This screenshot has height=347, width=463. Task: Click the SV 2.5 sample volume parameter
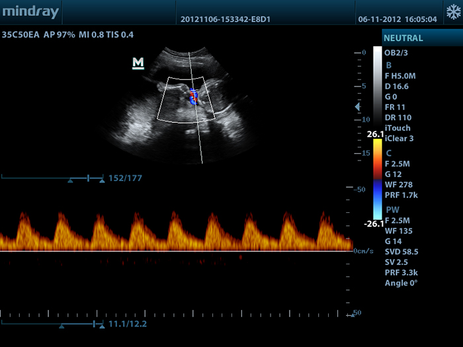pos(396,262)
